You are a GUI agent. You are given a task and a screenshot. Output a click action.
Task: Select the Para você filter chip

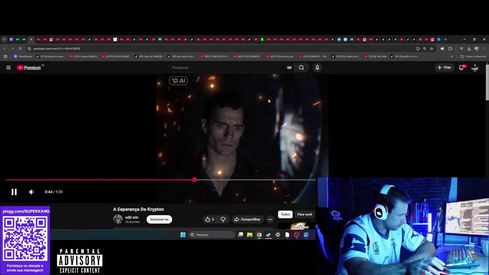304,214
